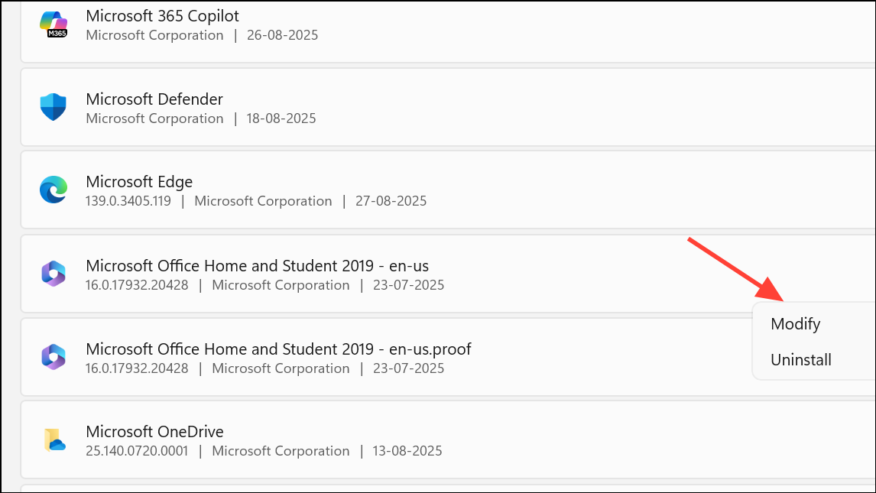876x493 pixels.
Task: Click the Microsoft OneDrive folder icon
Action: click(54, 439)
